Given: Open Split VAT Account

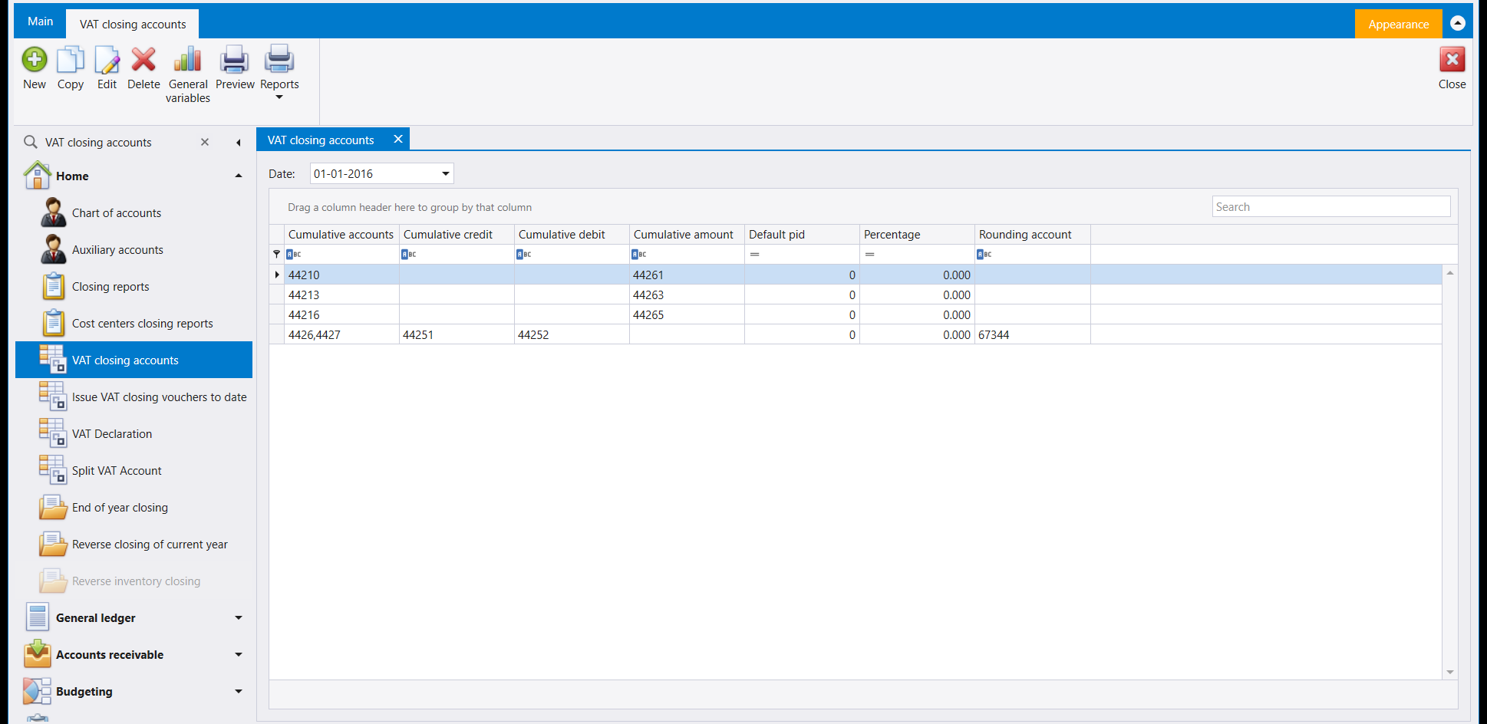Looking at the screenshot, I should click(x=117, y=471).
